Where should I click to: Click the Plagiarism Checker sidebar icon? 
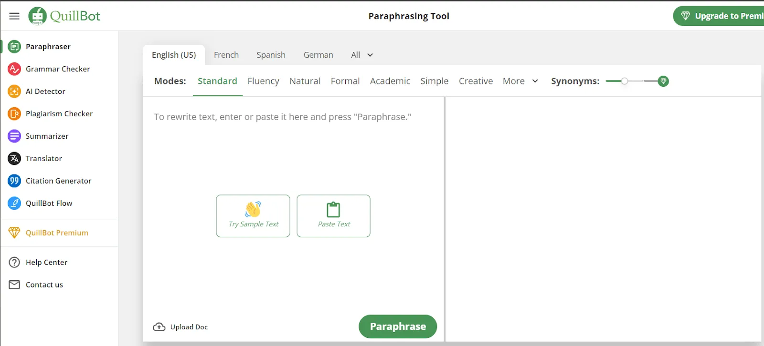click(14, 114)
